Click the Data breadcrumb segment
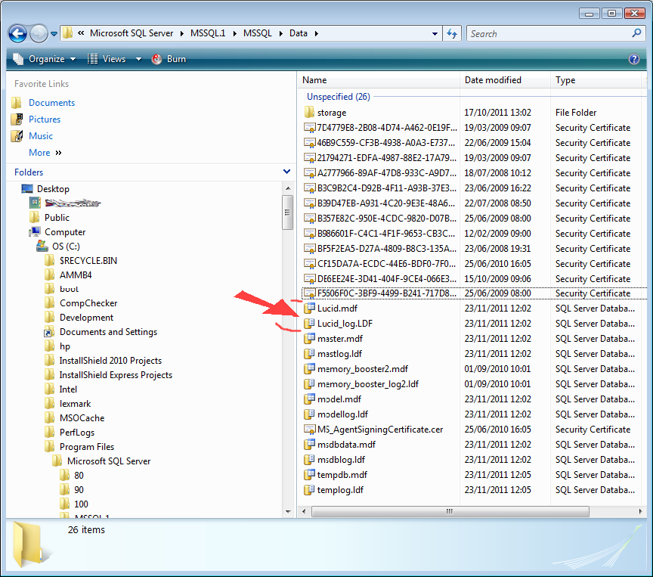This screenshot has width=653, height=577. (299, 33)
